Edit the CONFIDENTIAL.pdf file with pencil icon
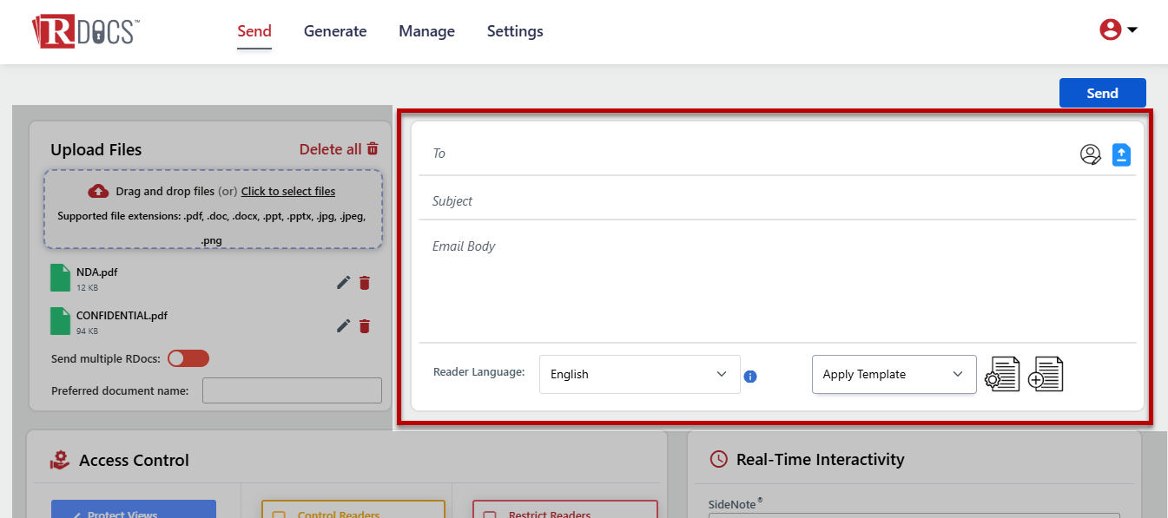 pos(343,325)
